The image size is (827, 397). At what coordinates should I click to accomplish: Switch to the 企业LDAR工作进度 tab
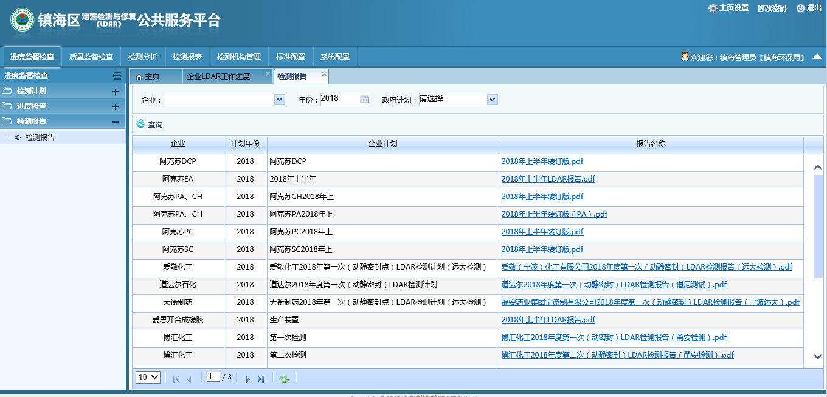tap(218, 76)
